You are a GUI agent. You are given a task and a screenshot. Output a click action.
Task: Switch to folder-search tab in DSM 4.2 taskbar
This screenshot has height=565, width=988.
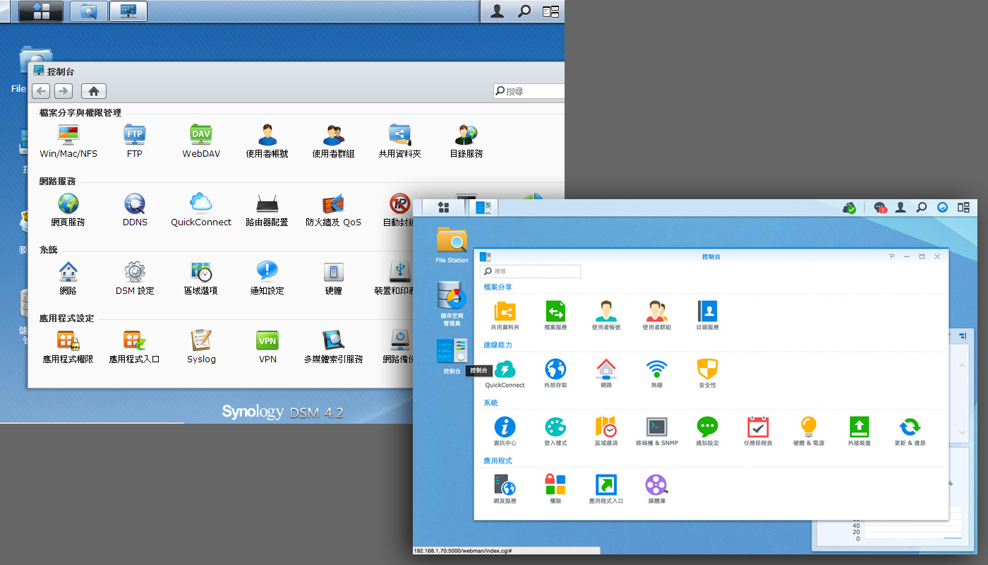(89, 11)
